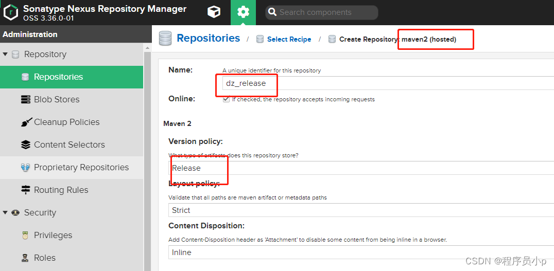Click the Roles person icon

point(25,258)
